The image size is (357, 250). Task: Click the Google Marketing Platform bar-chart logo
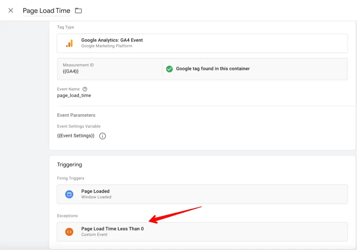[69, 43]
